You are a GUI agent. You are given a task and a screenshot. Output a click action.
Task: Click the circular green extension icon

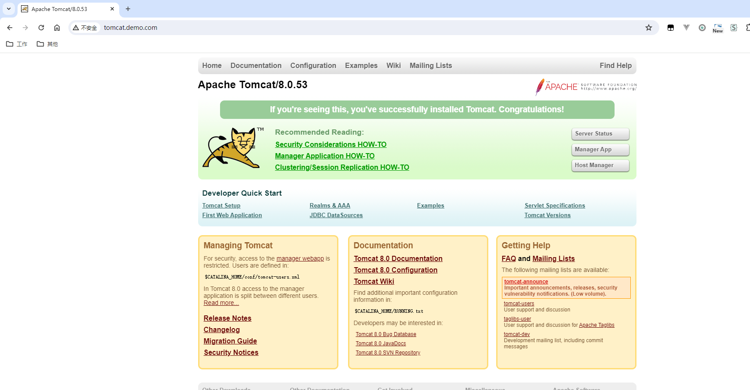(702, 28)
